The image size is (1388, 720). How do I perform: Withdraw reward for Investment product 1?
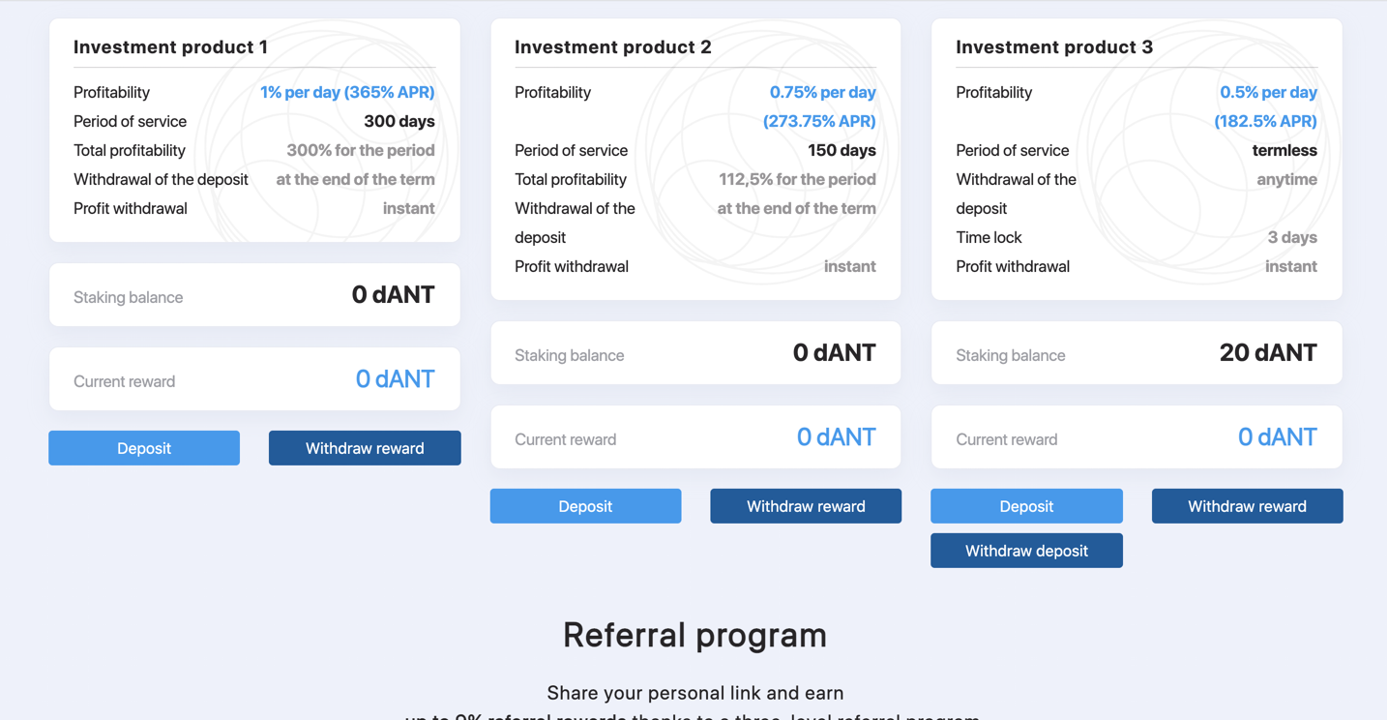click(x=365, y=448)
